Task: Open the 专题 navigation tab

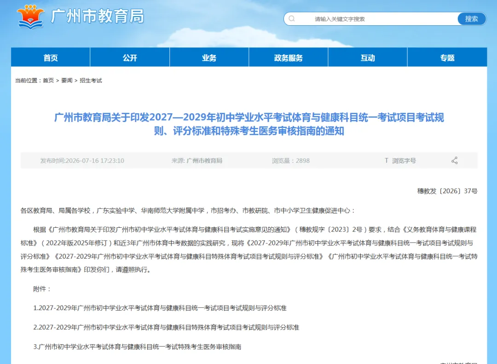Action: (x=447, y=58)
